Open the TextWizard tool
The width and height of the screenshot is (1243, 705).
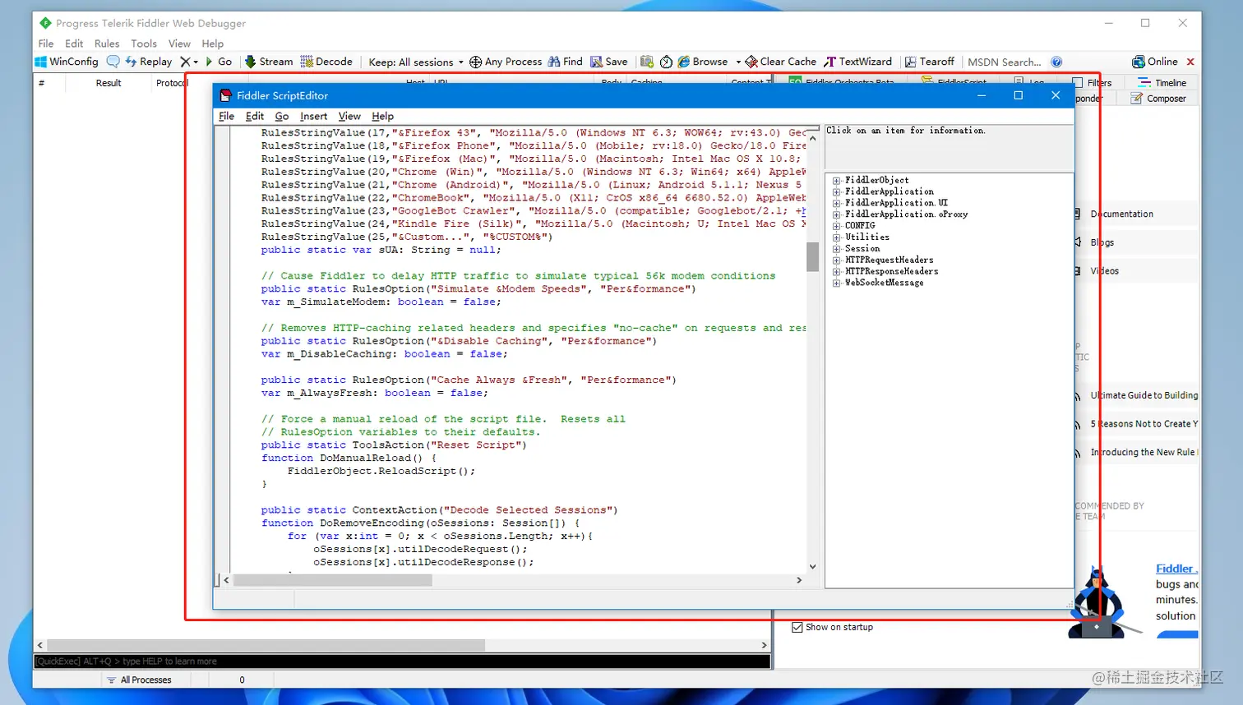[857, 62]
